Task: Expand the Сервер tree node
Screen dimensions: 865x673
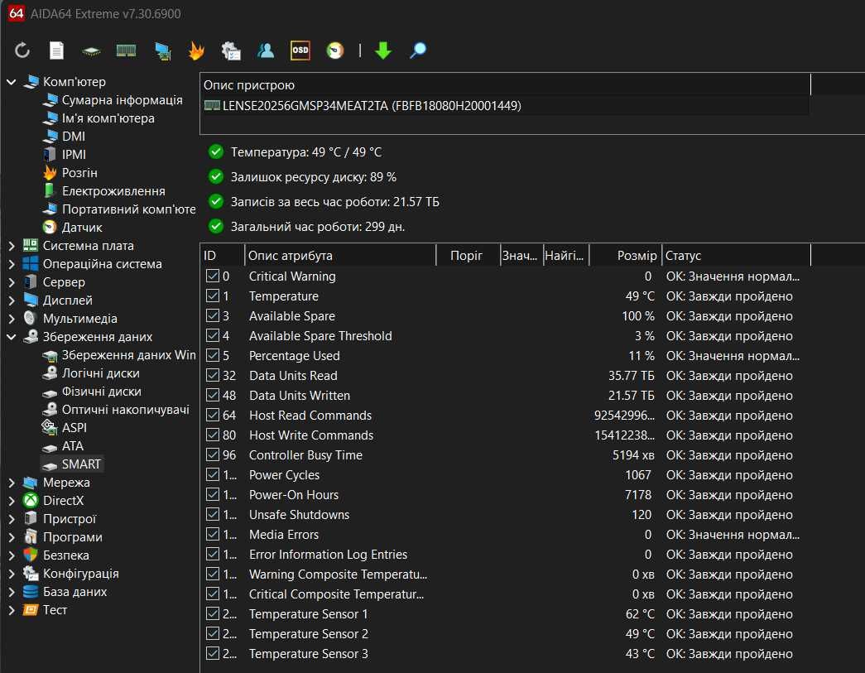Action: click(11, 282)
